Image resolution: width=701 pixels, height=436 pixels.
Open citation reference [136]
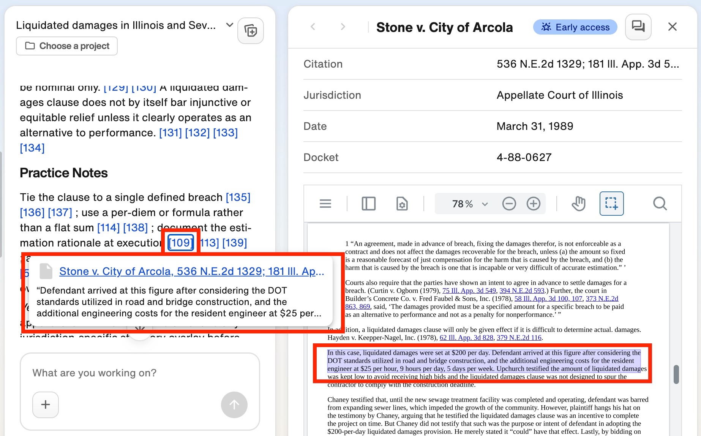[x=32, y=212]
